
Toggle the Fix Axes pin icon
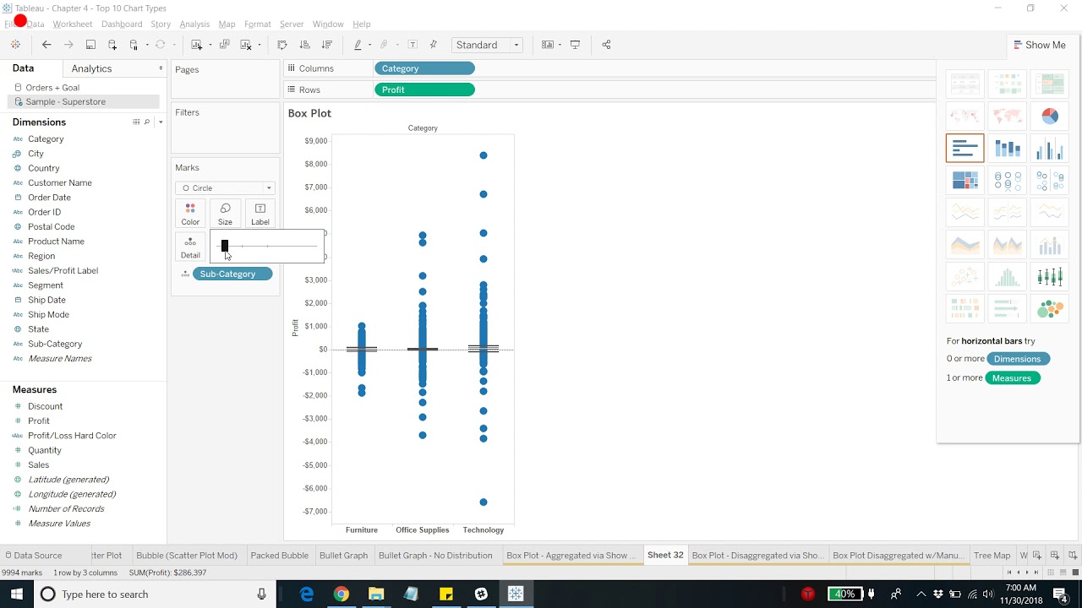click(x=434, y=45)
